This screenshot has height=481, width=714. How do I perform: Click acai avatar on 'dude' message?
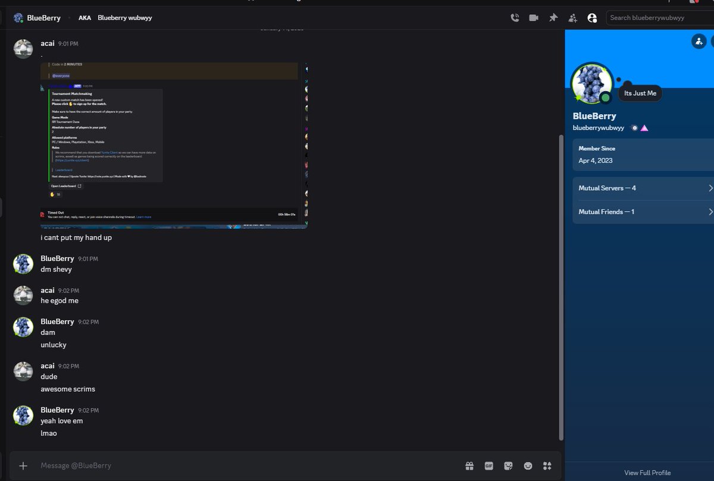(23, 372)
